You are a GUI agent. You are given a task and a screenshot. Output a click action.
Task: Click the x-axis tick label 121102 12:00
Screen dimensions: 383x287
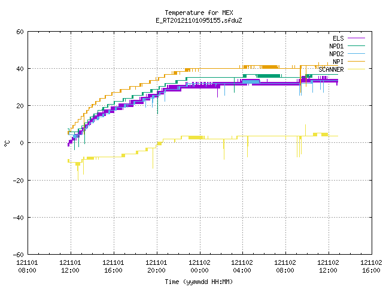(329, 267)
